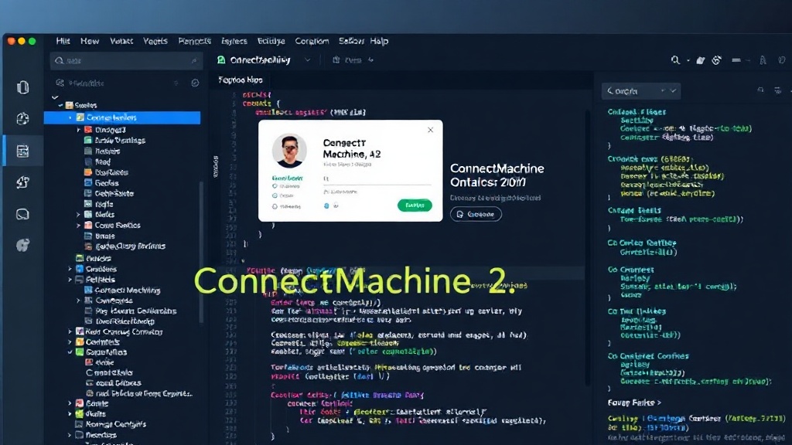Image resolution: width=792 pixels, height=445 pixels.
Task: Click the user avatar photo in the dialog
Action: pos(289,151)
